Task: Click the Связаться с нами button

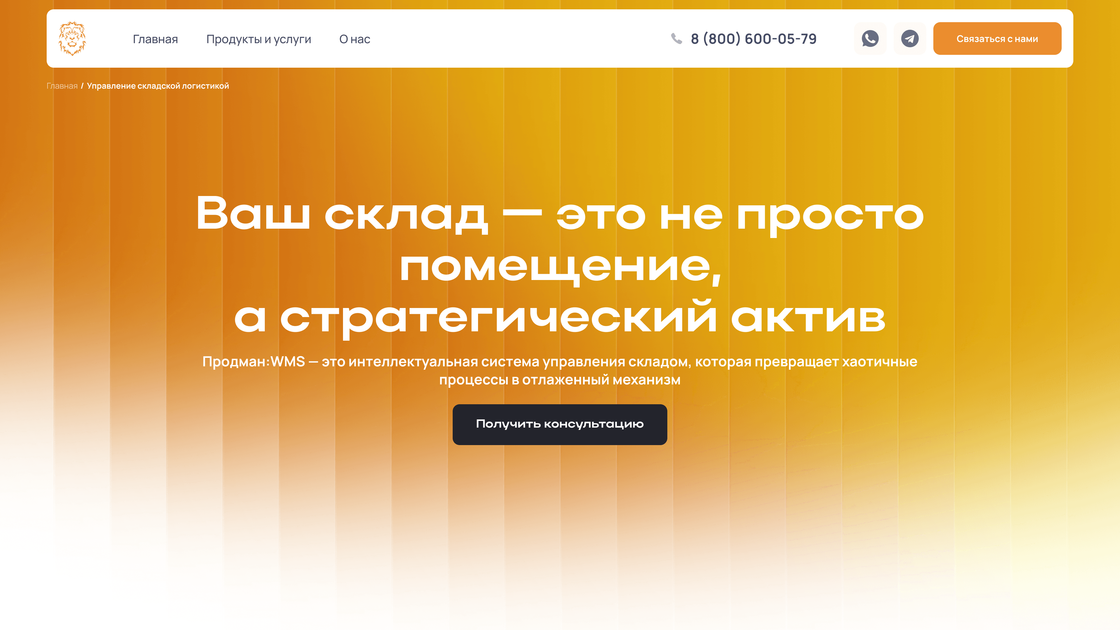Action: point(997,39)
